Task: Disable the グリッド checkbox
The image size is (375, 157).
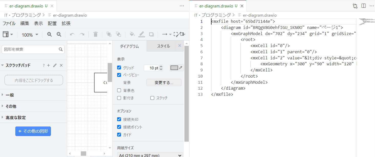Action: (119, 67)
